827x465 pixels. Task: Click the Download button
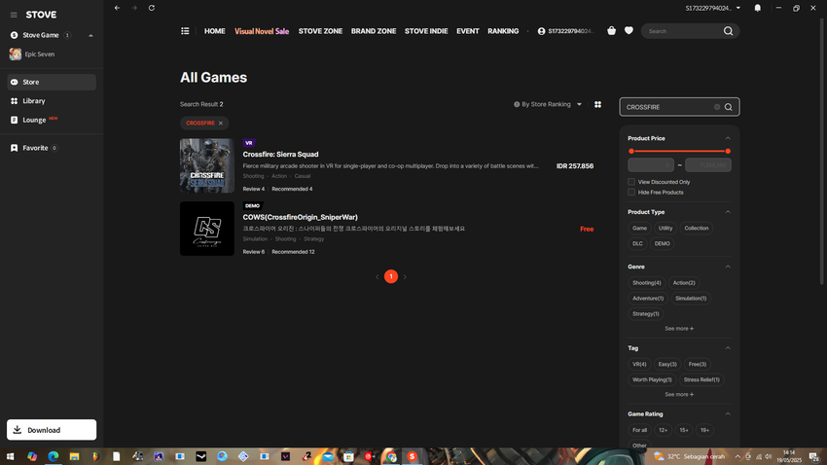52,430
